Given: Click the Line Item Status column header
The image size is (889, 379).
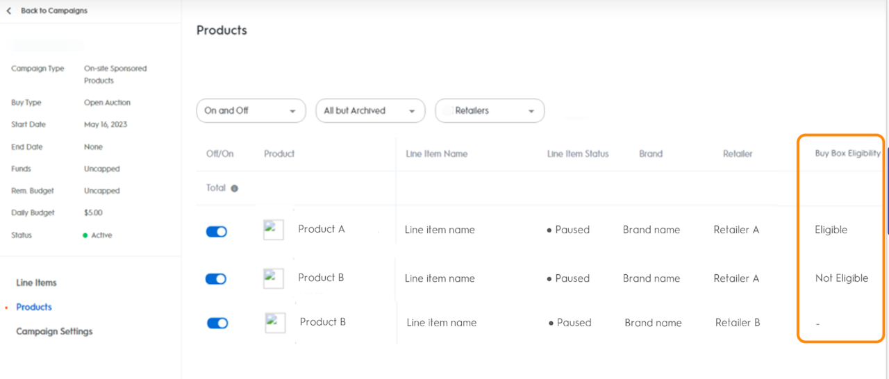Looking at the screenshot, I should (577, 153).
